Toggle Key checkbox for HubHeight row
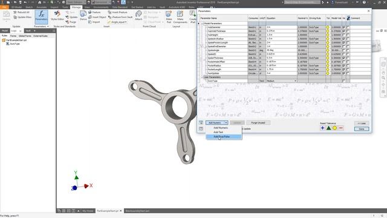 click(x=343, y=35)
